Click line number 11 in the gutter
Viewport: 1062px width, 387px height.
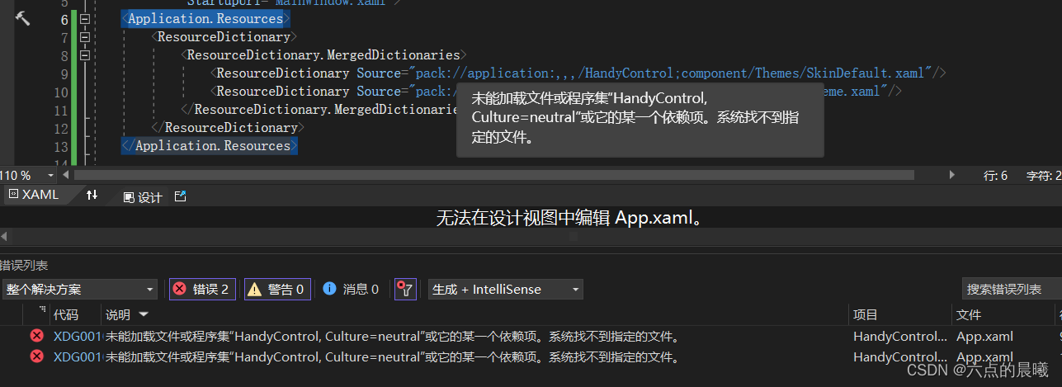point(61,109)
